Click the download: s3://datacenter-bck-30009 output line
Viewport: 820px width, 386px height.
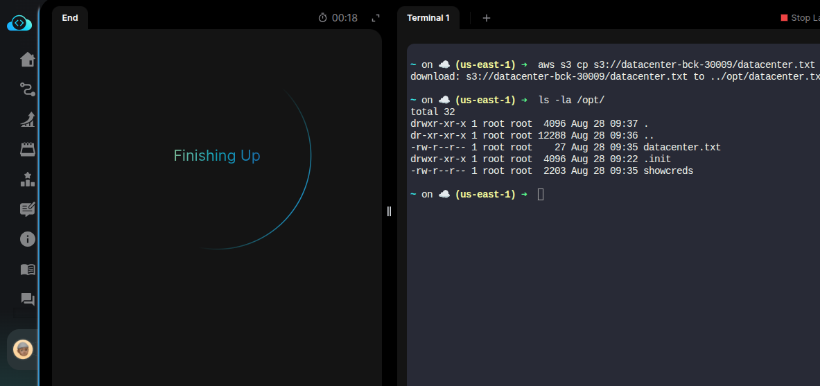pyautogui.click(x=615, y=76)
